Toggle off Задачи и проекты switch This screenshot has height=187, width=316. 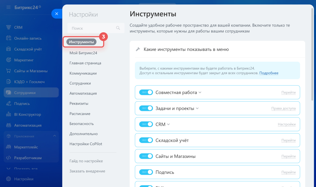pos(146,108)
